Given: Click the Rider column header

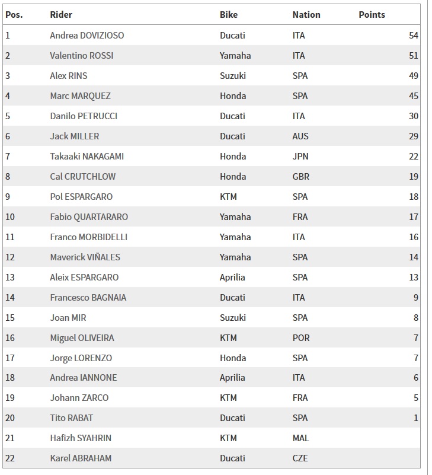Looking at the screenshot, I should (x=61, y=15).
